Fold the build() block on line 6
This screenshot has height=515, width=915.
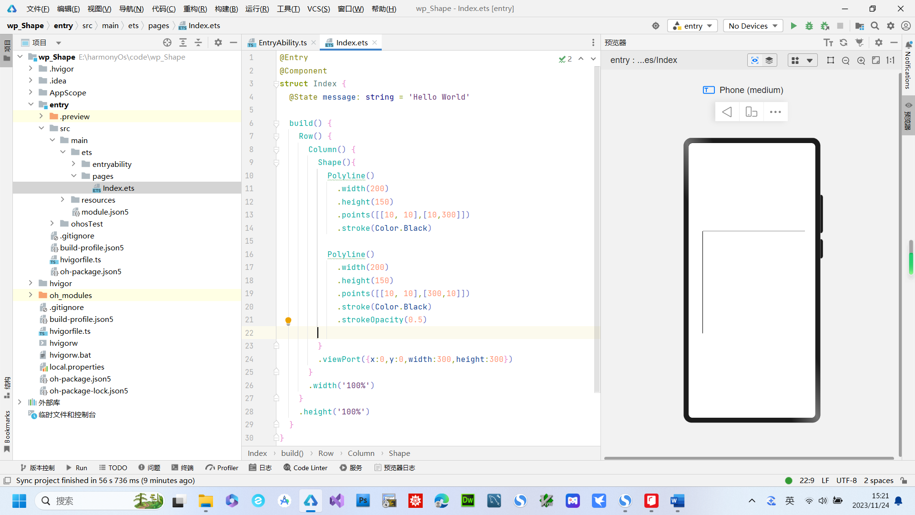tap(276, 124)
